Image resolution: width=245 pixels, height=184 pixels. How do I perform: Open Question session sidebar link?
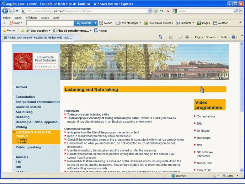coord(28,107)
